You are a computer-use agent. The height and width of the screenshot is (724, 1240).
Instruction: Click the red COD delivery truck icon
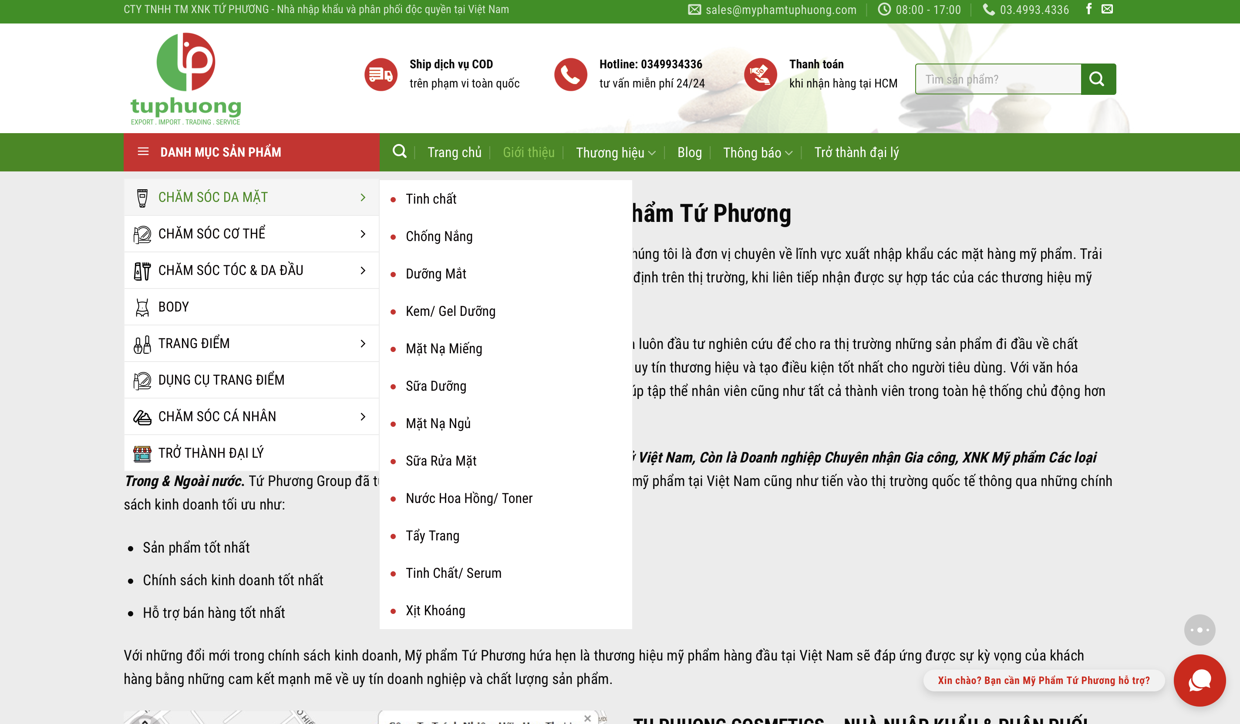[381, 74]
